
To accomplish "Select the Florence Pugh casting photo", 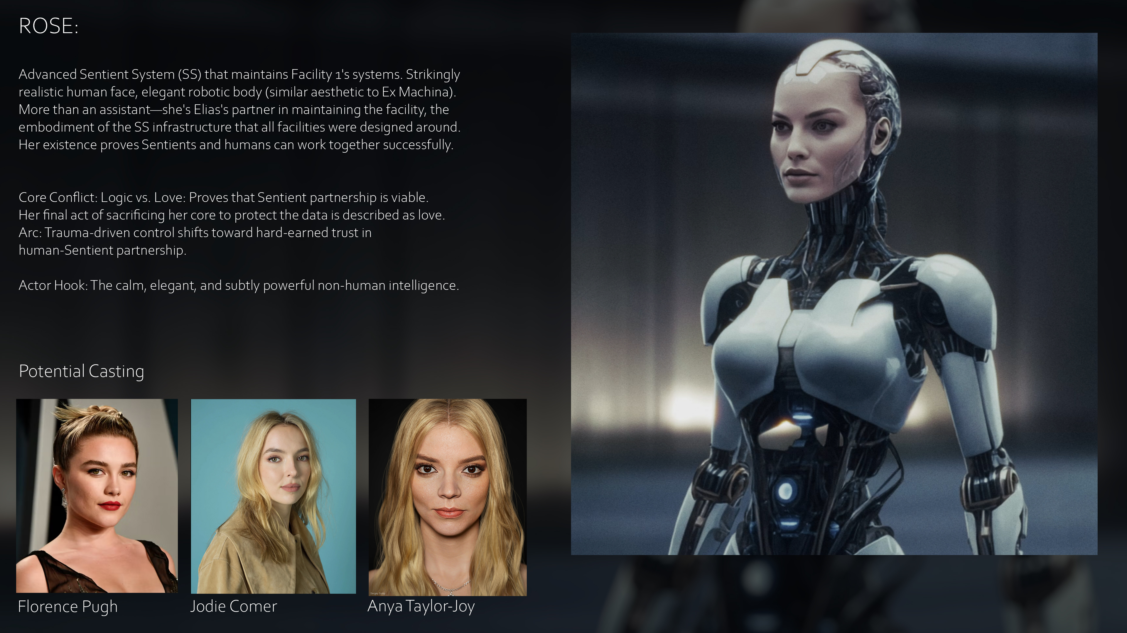I will tap(97, 495).
